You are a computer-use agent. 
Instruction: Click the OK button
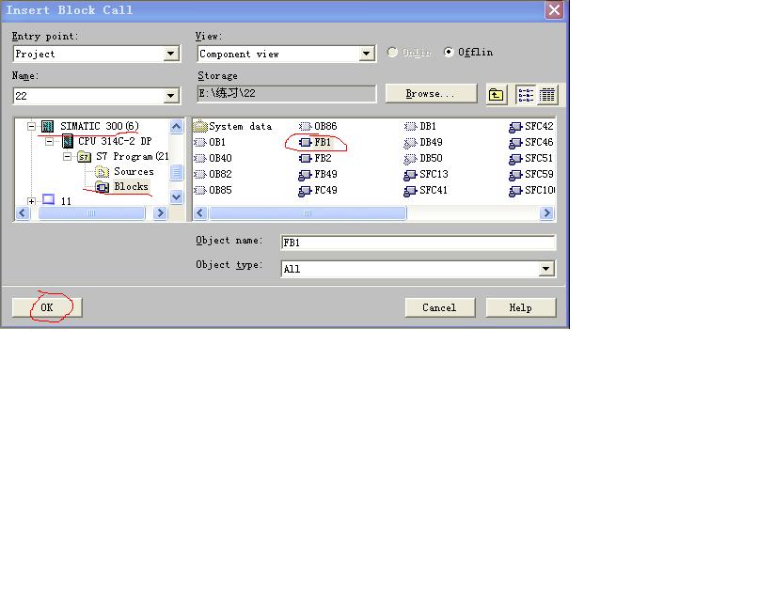click(x=47, y=307)
